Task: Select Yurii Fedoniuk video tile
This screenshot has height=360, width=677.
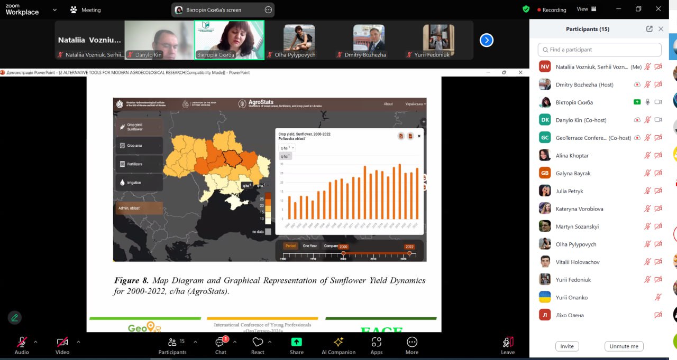Action: (438, 40)
